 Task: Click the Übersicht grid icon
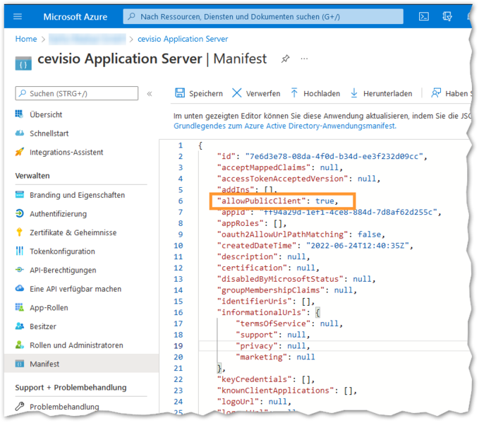click(x=19, y=114)
